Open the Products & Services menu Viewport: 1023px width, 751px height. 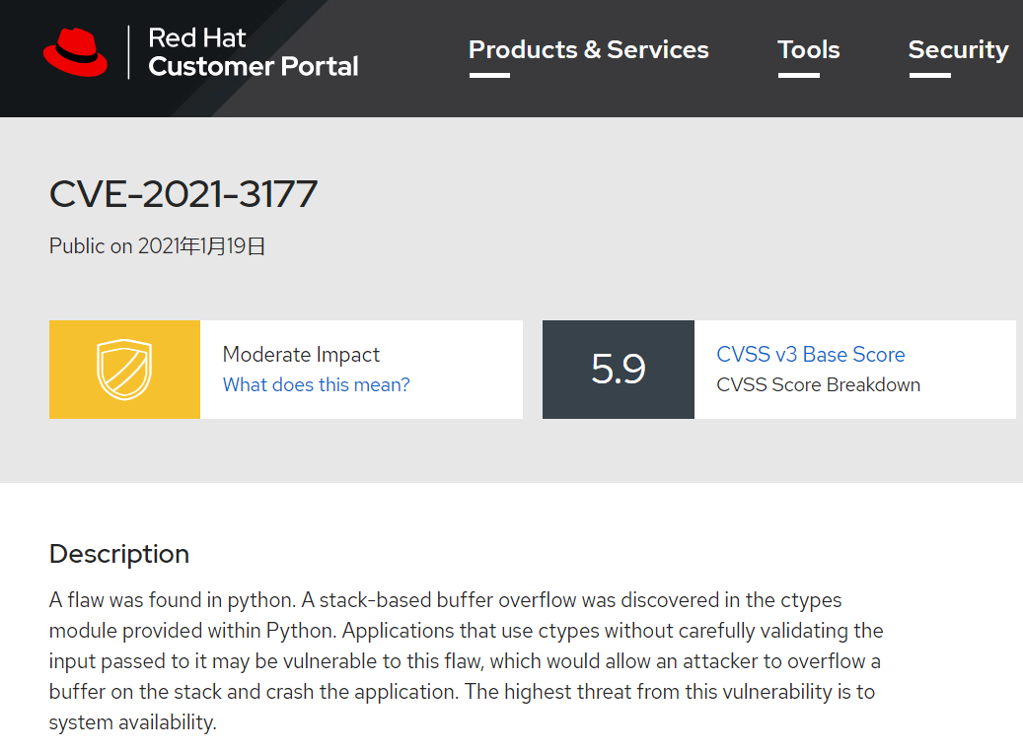pyautogui.click(x=589, y=50)
